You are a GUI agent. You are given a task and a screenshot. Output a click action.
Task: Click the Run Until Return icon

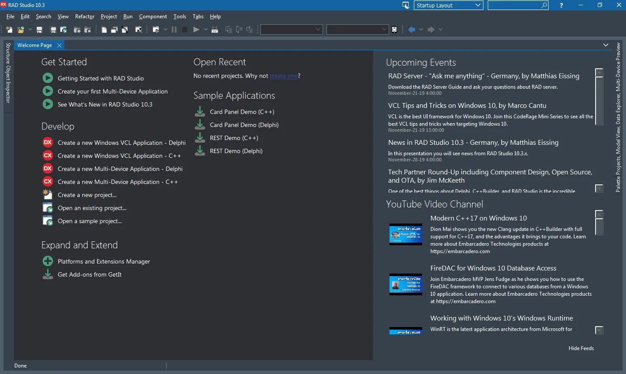[x=250, y=30]
